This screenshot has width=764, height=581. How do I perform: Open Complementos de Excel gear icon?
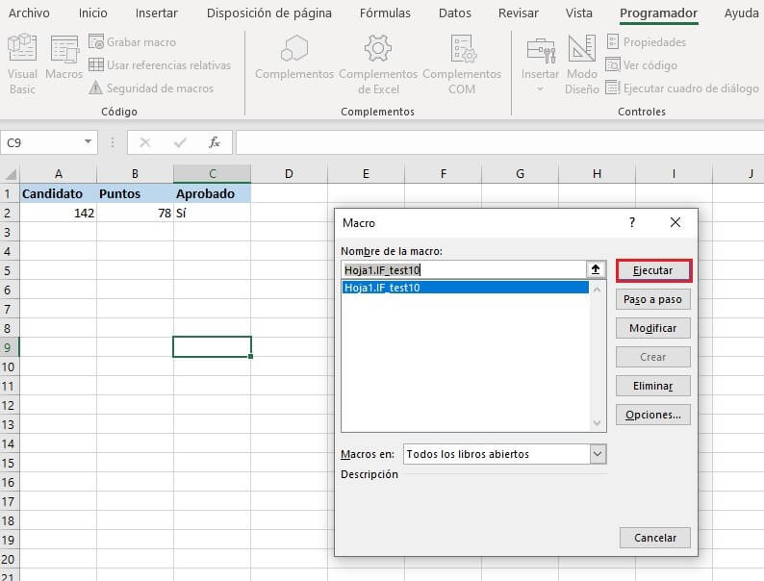tap(378, 50)
